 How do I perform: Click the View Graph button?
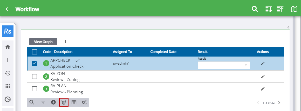pyautogui.click(x=43, y=42)
